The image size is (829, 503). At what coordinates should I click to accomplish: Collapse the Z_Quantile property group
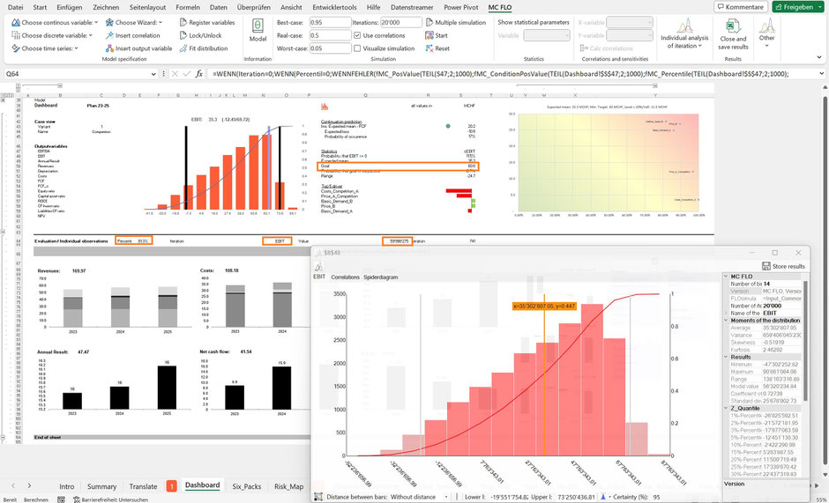coord(725,408)
